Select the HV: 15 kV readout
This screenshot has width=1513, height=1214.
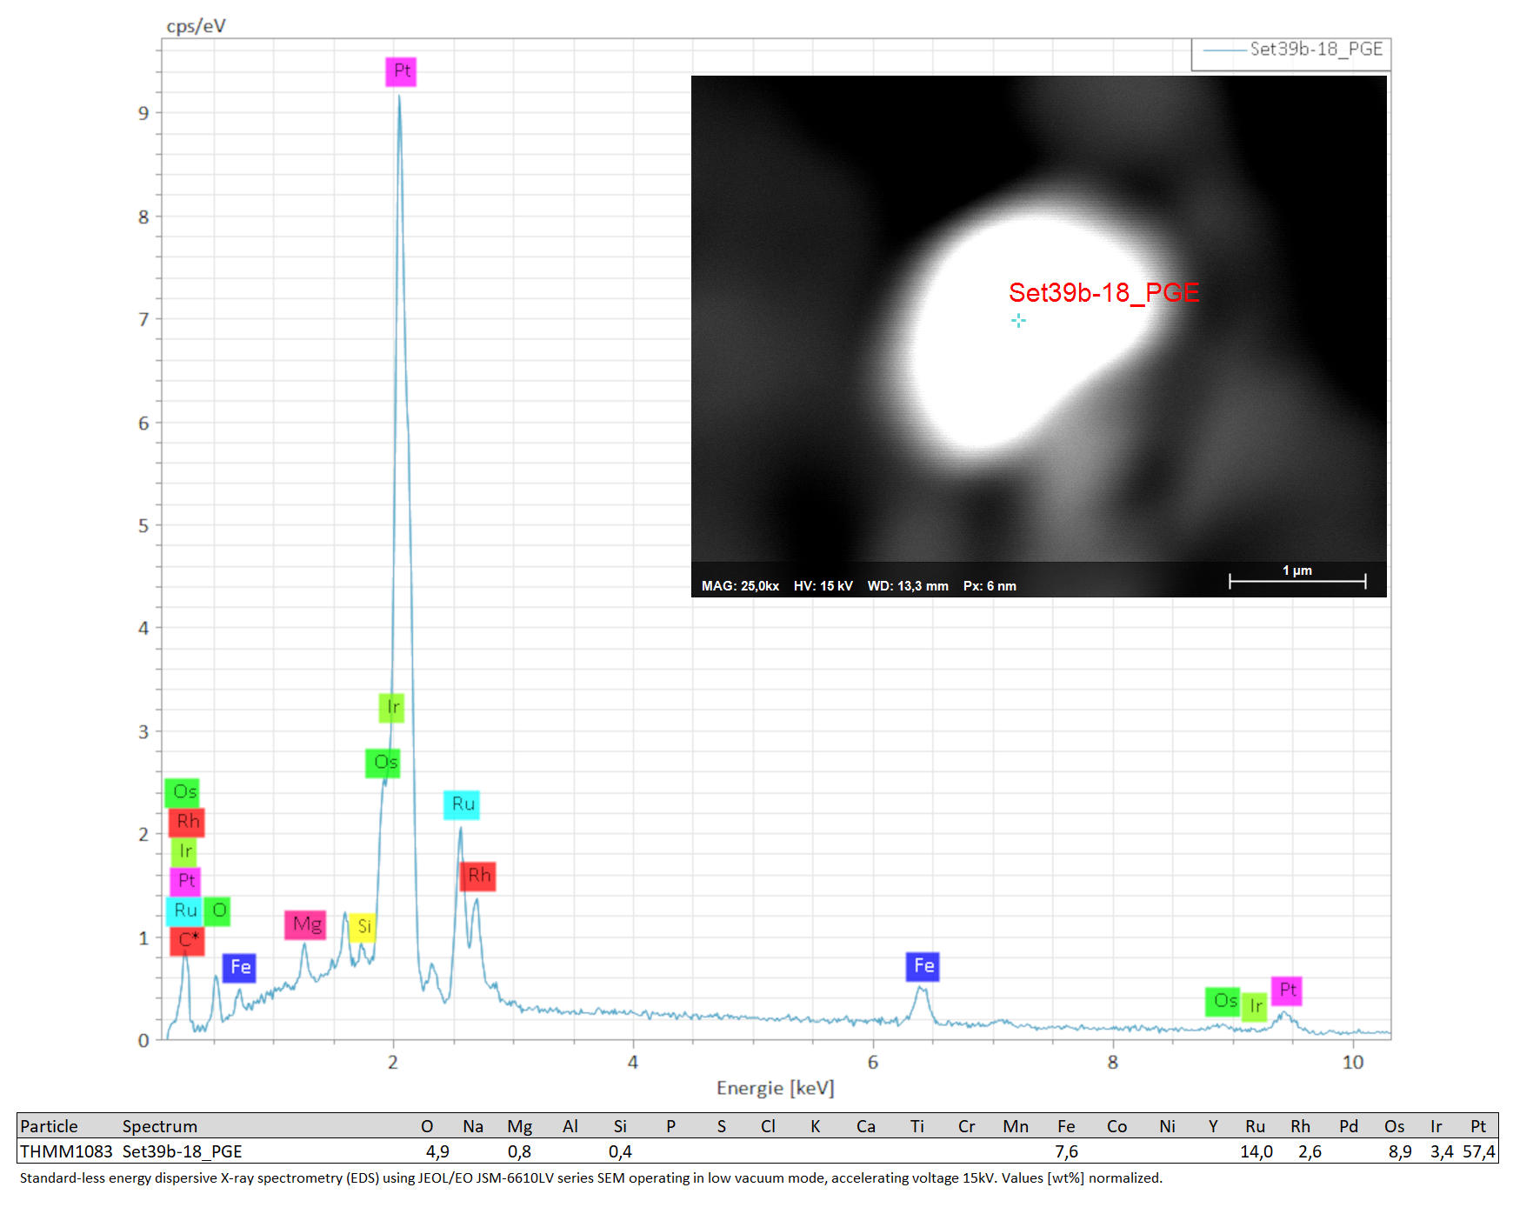823,586
